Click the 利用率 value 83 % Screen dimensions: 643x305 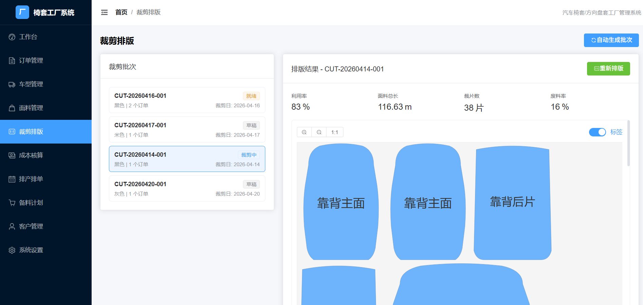click(301, 107)
